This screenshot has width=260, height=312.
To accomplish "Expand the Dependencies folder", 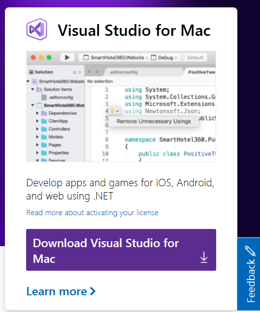I will pyautogui.click(x=37, y=113).
